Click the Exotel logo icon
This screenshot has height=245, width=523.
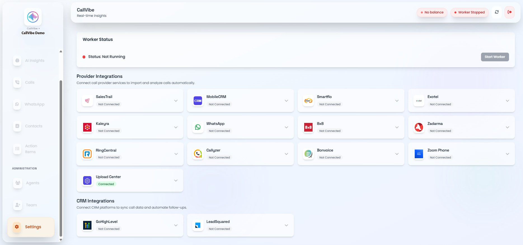click(x=419, y=101)
